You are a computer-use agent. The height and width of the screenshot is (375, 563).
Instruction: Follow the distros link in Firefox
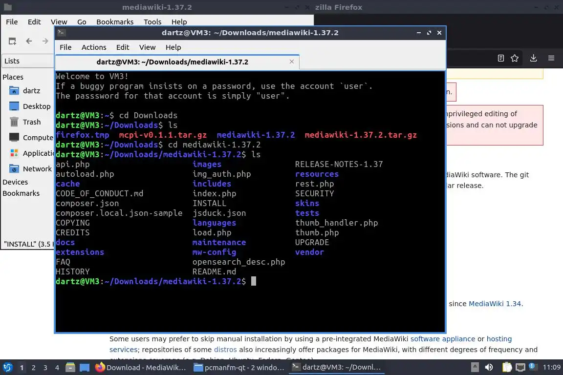point(225,350)
